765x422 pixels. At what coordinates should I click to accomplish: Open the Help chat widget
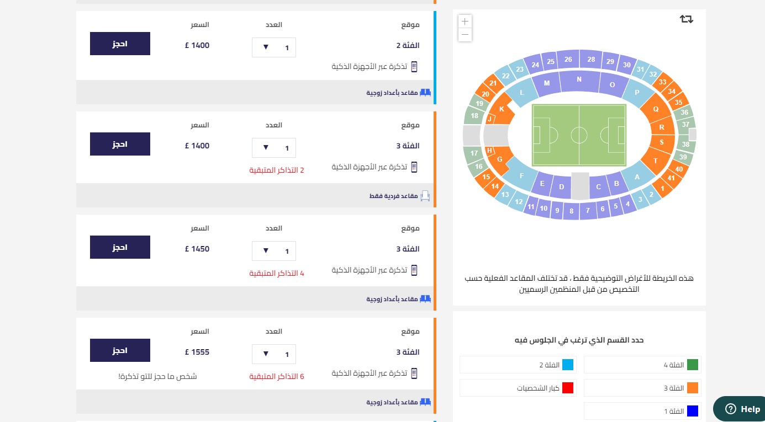click(x=739, y=409)
